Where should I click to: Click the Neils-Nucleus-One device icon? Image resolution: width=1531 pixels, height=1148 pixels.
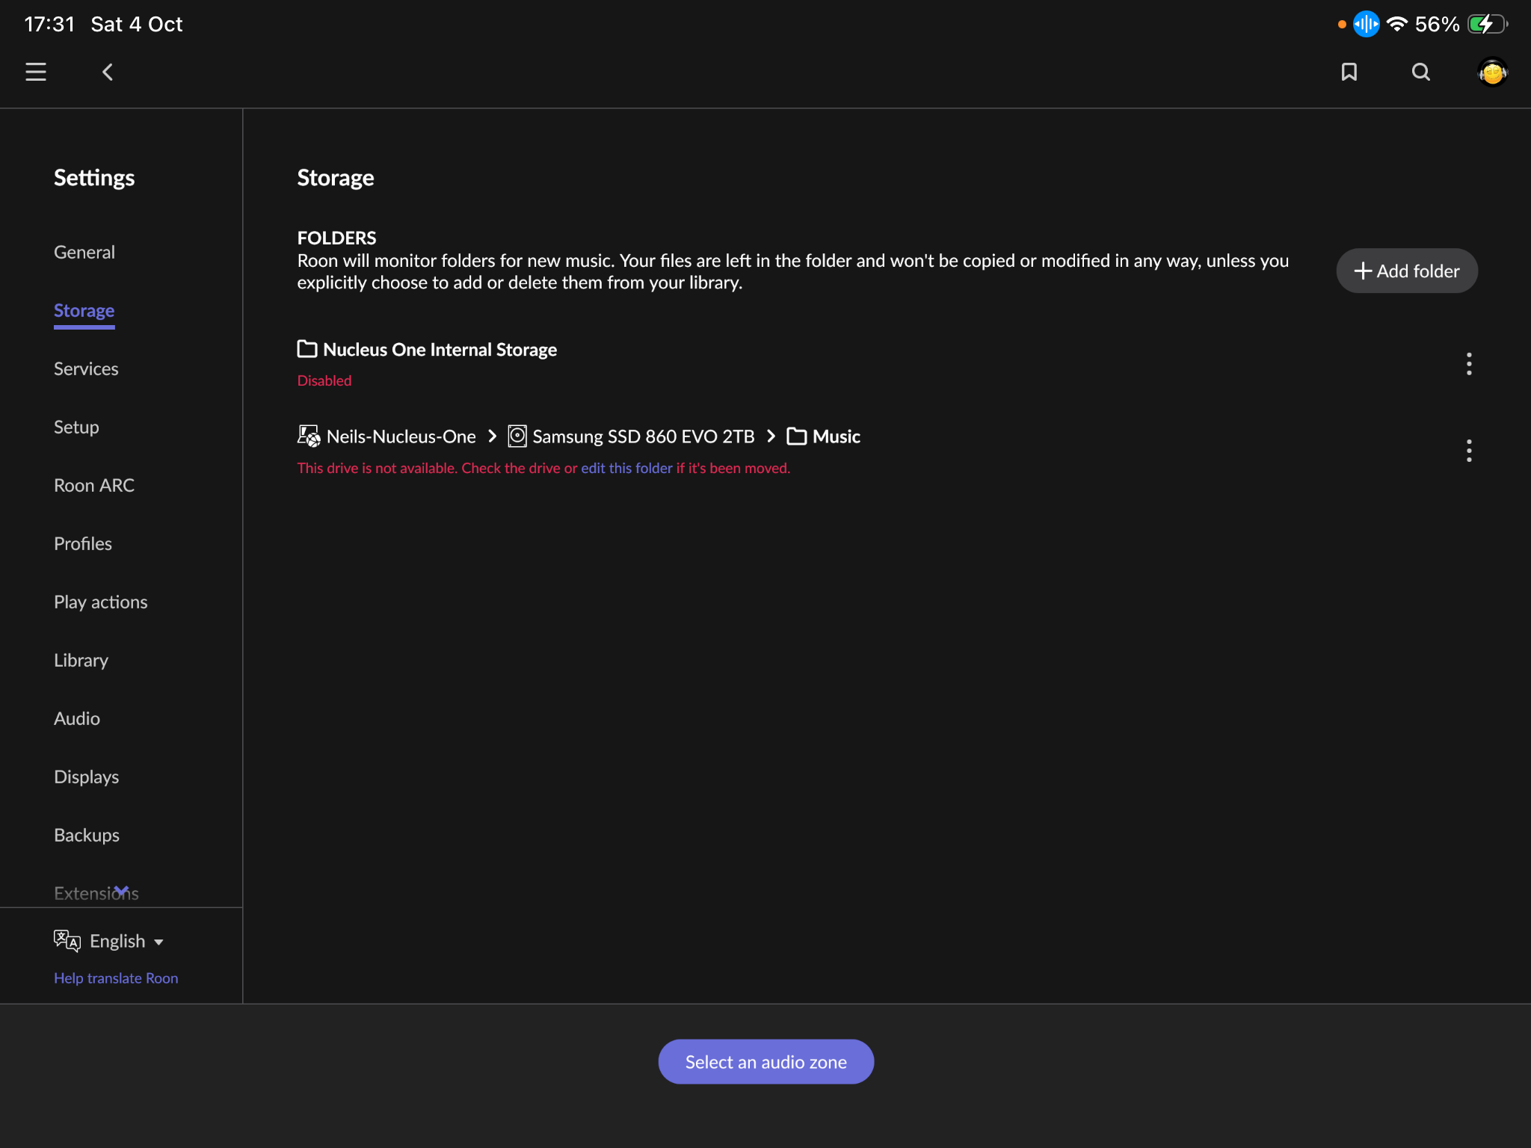tap(309, 436)
